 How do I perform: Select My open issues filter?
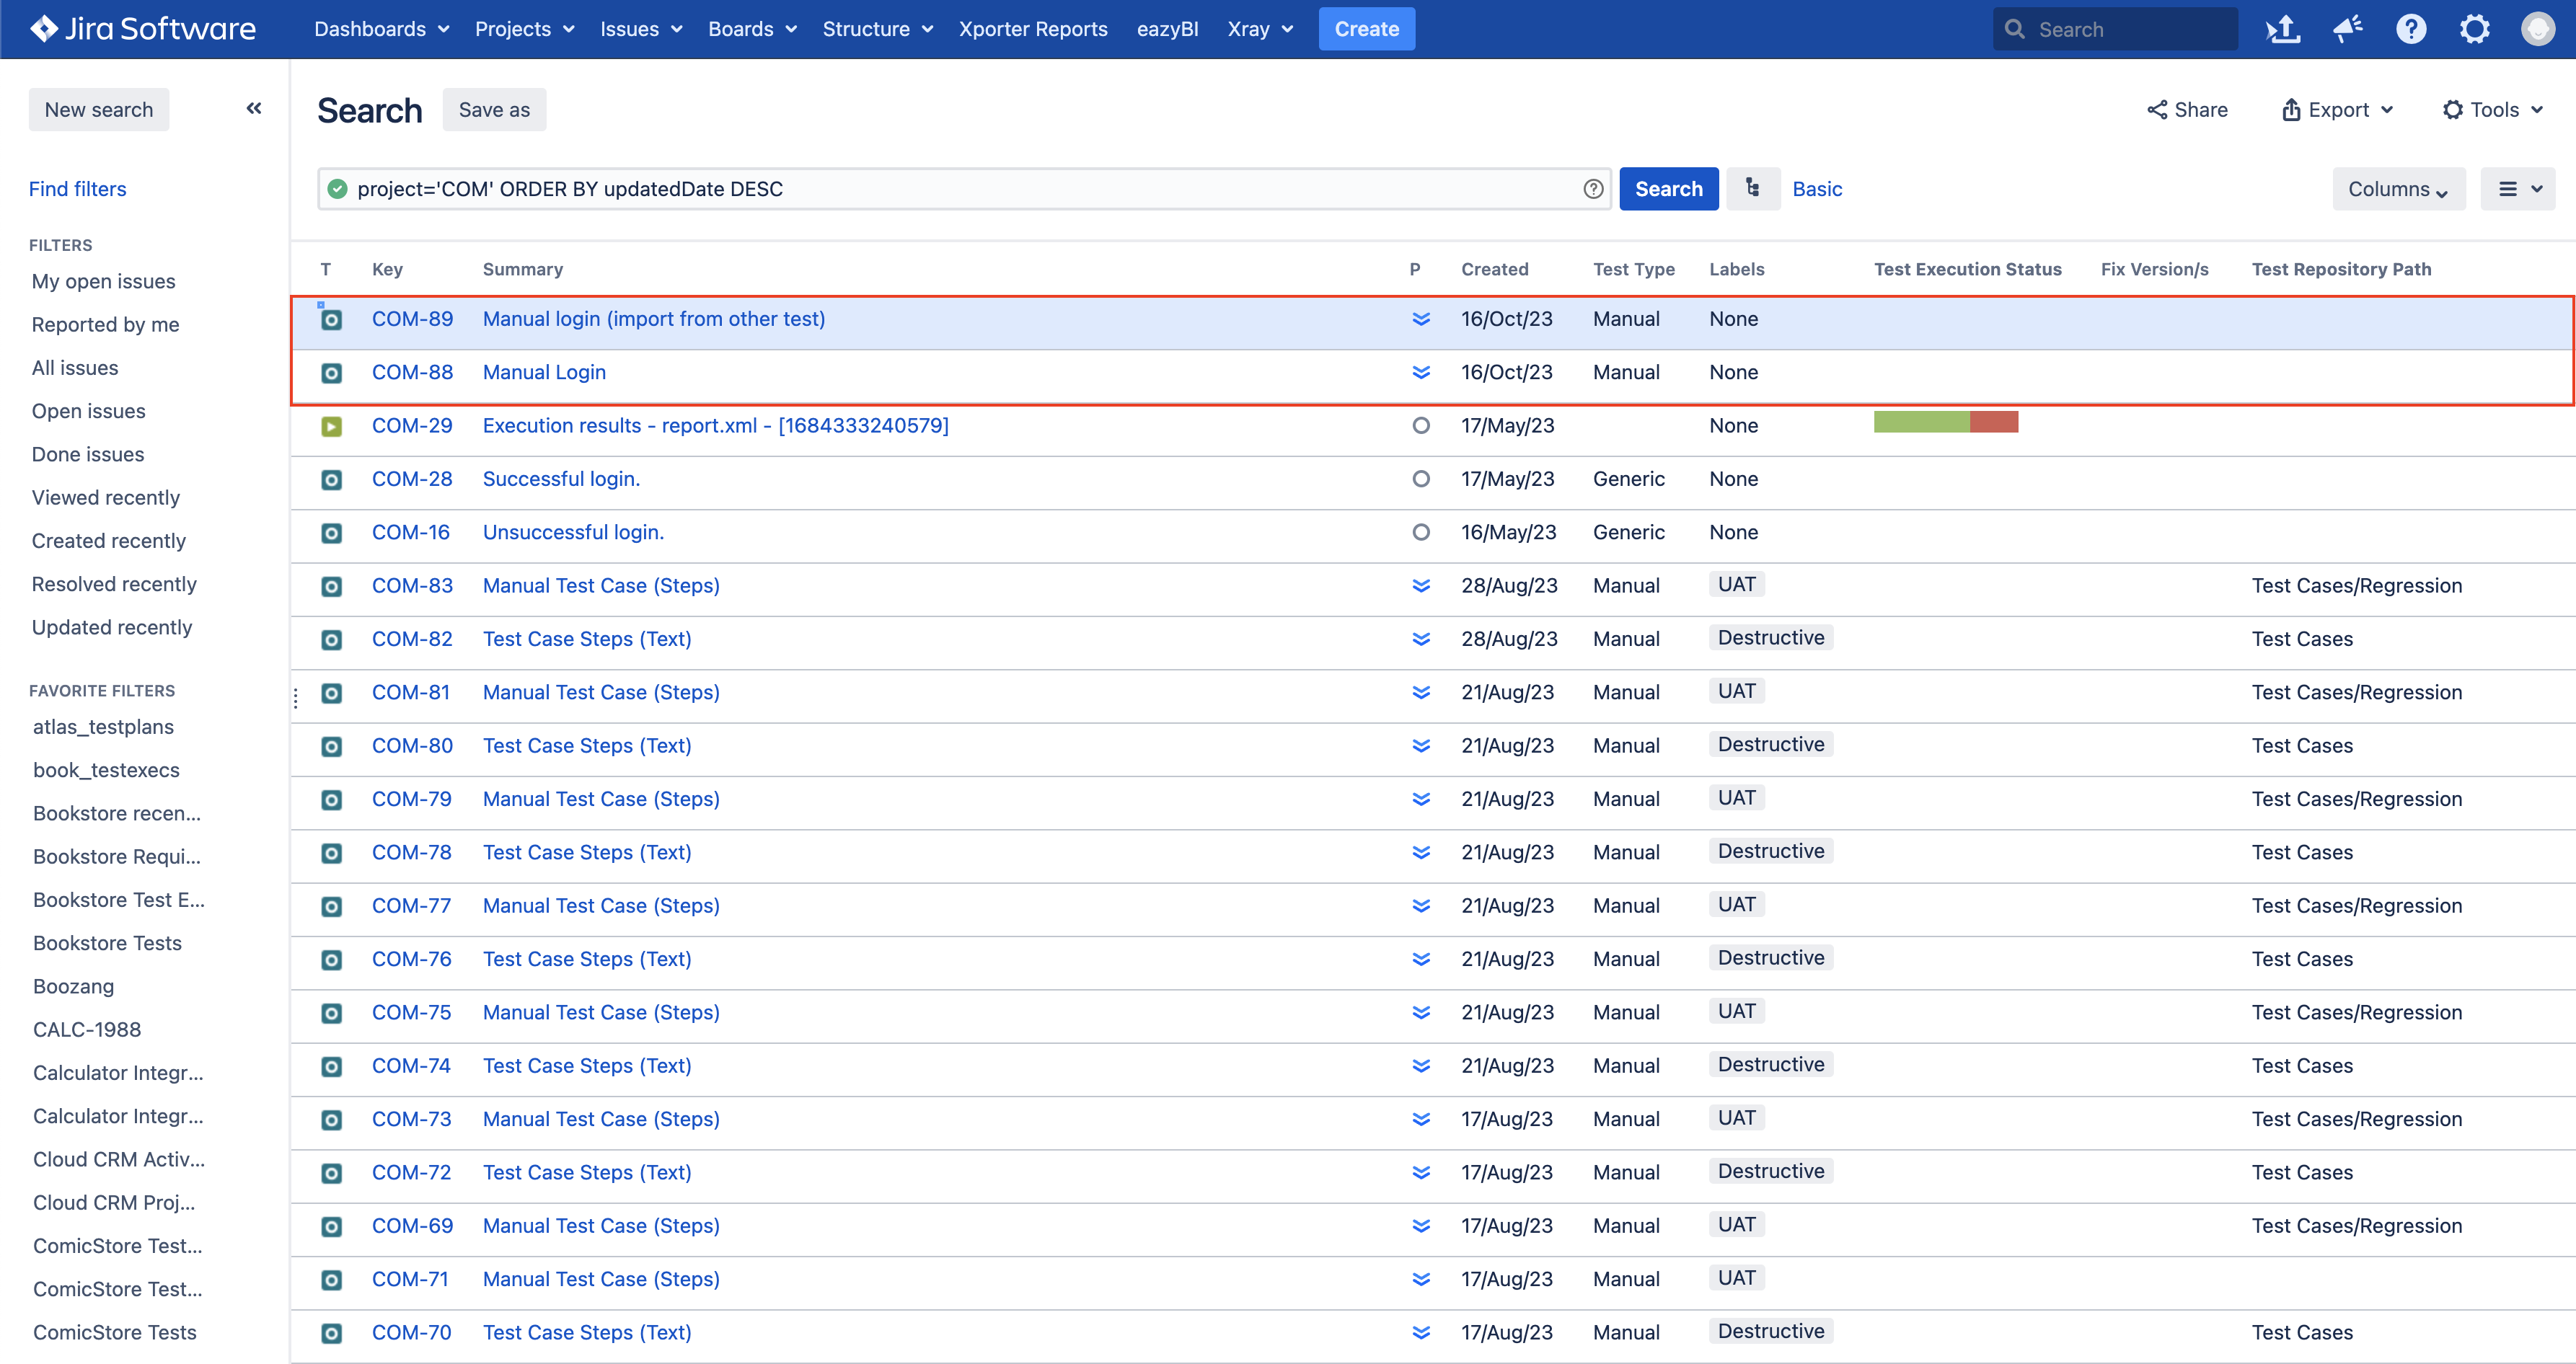pos(103,281)
